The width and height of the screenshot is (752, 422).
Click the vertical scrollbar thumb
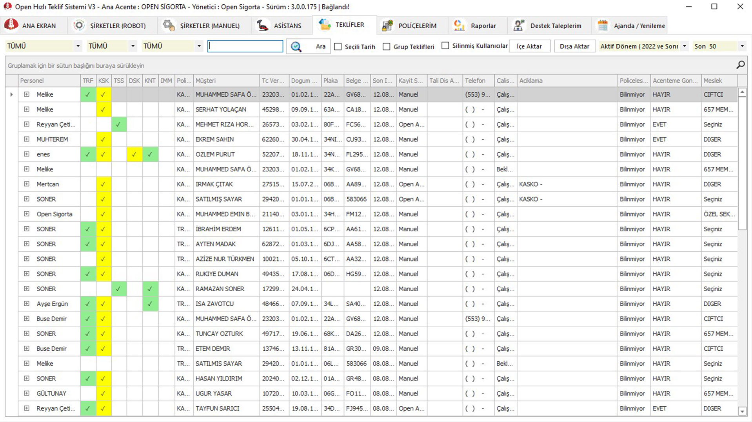[x=742, y=164]
